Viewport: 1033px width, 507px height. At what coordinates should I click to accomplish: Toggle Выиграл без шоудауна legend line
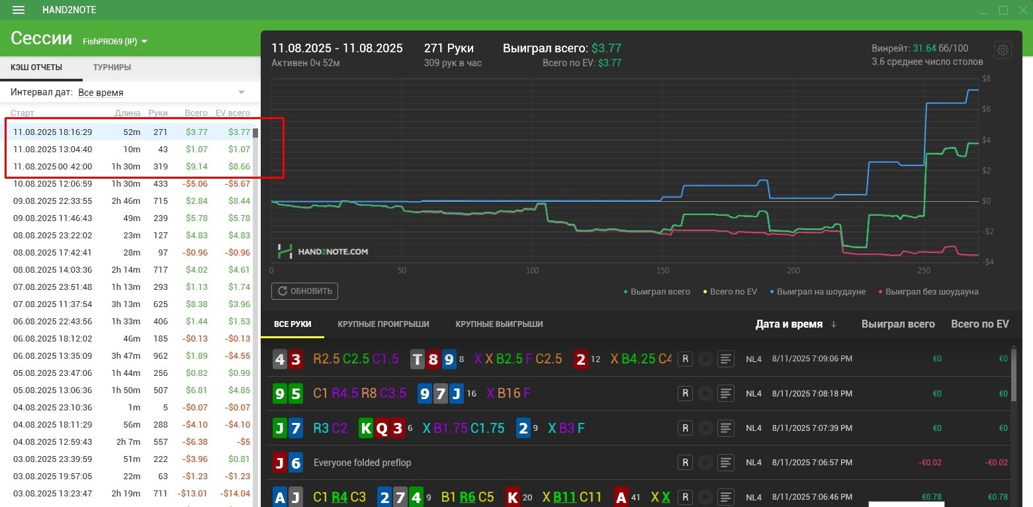[928, 291]
